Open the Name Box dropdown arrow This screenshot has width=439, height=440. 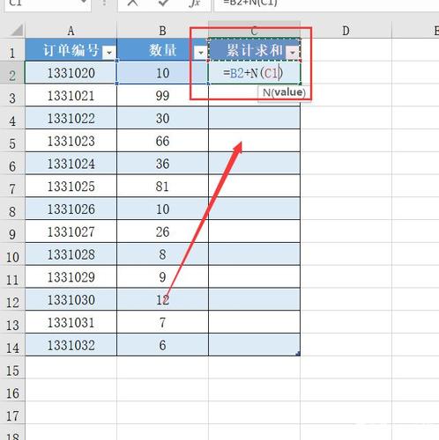coord(84,3)
